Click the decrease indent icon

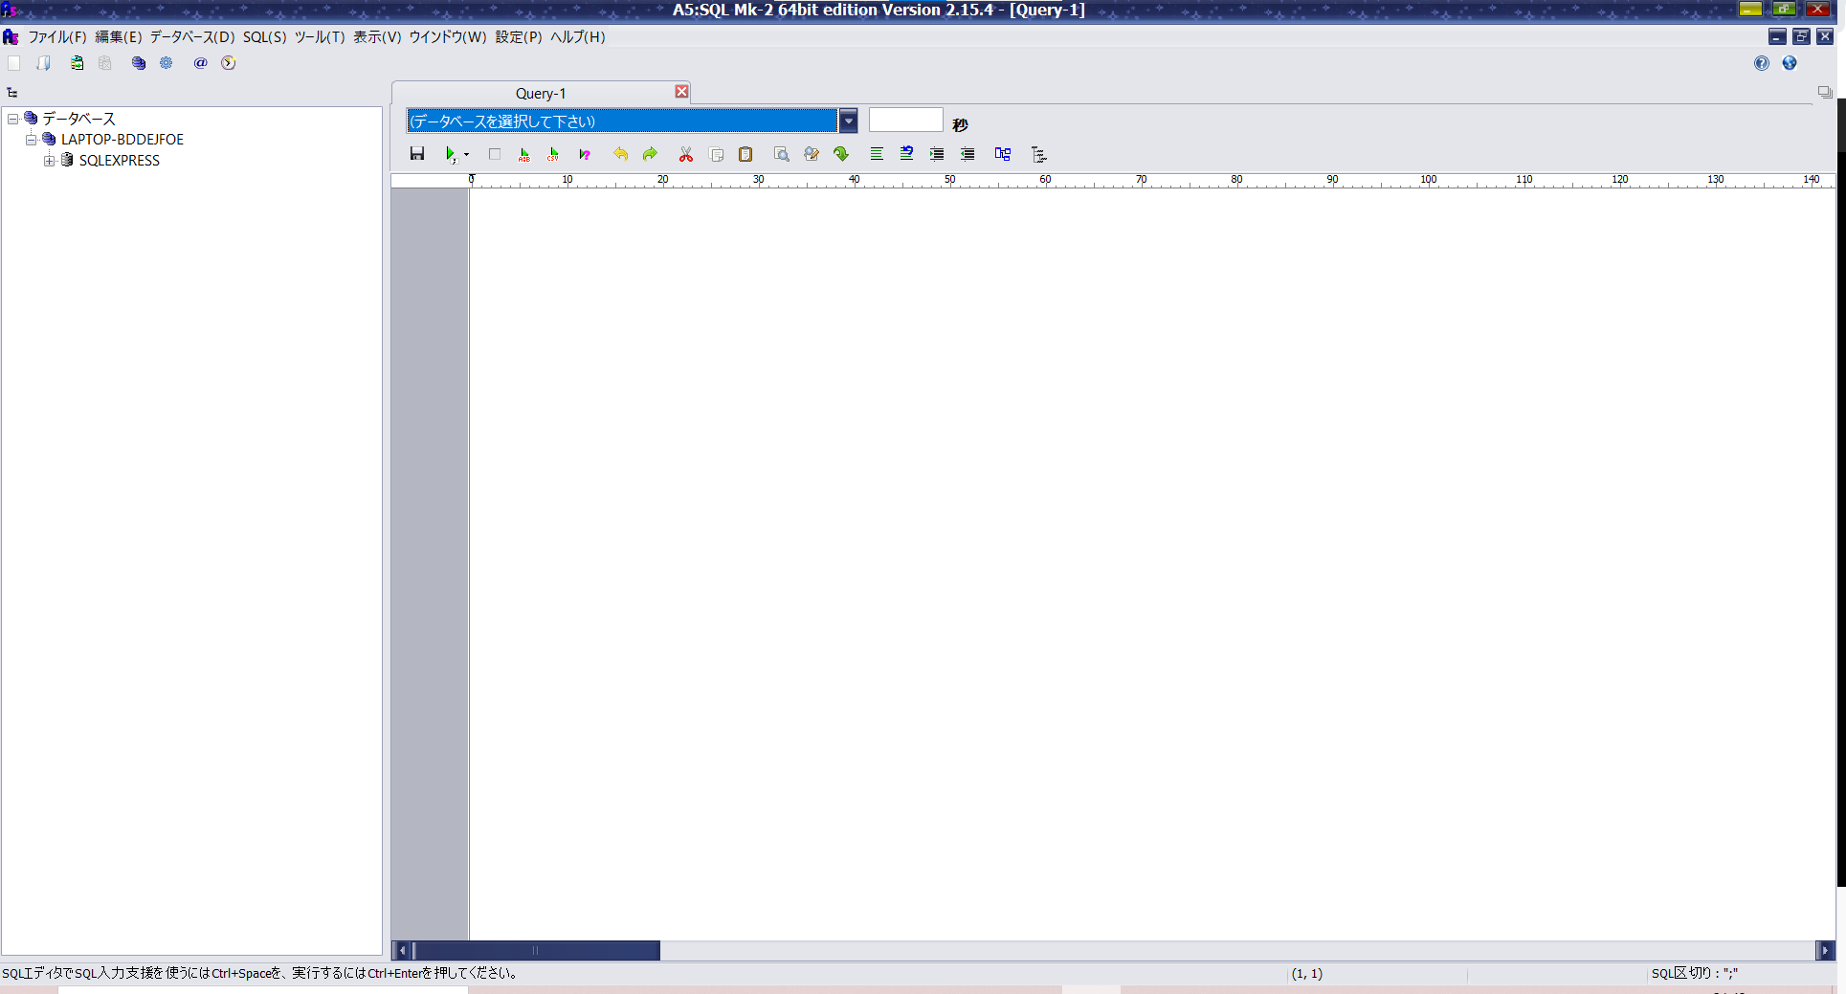point(967,154)
